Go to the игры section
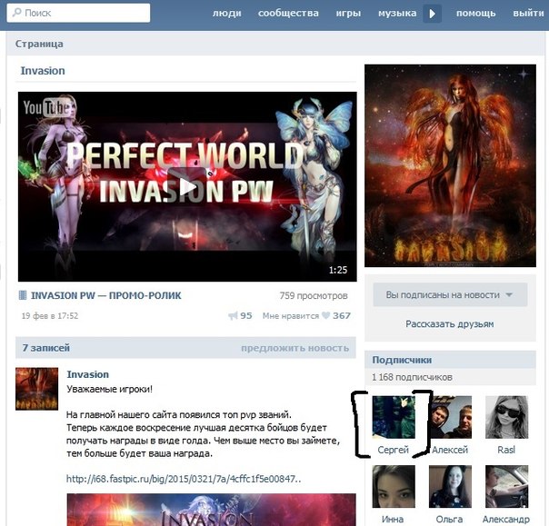Image resolution: width=549 pixels, height=526 pixels. point(348,14)
